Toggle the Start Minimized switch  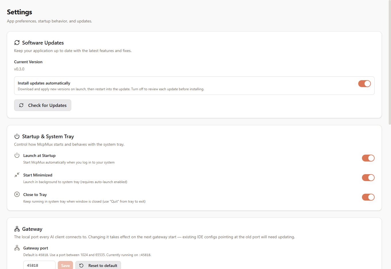(x=368, y=178)
